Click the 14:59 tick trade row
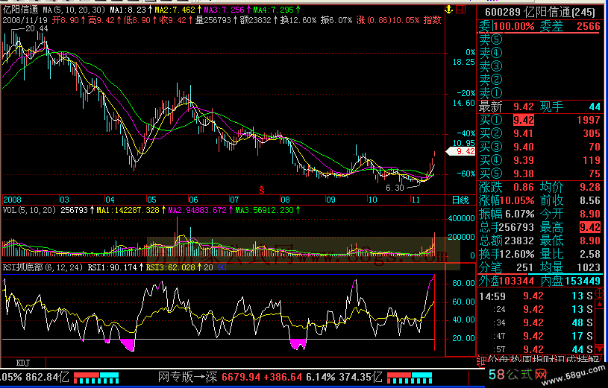608x388 pixels. tap(536, 296)
